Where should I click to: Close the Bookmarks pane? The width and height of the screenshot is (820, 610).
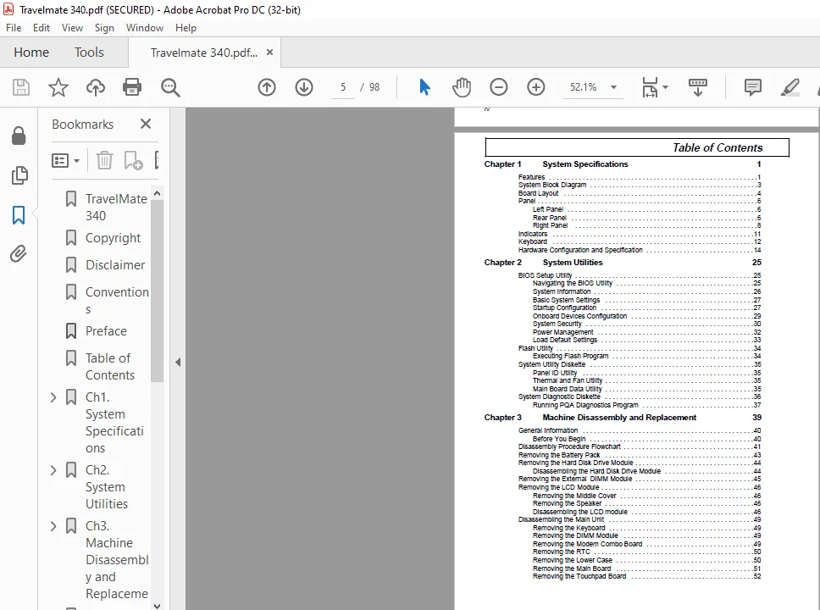pyautogui.click(x=146, y=124)
